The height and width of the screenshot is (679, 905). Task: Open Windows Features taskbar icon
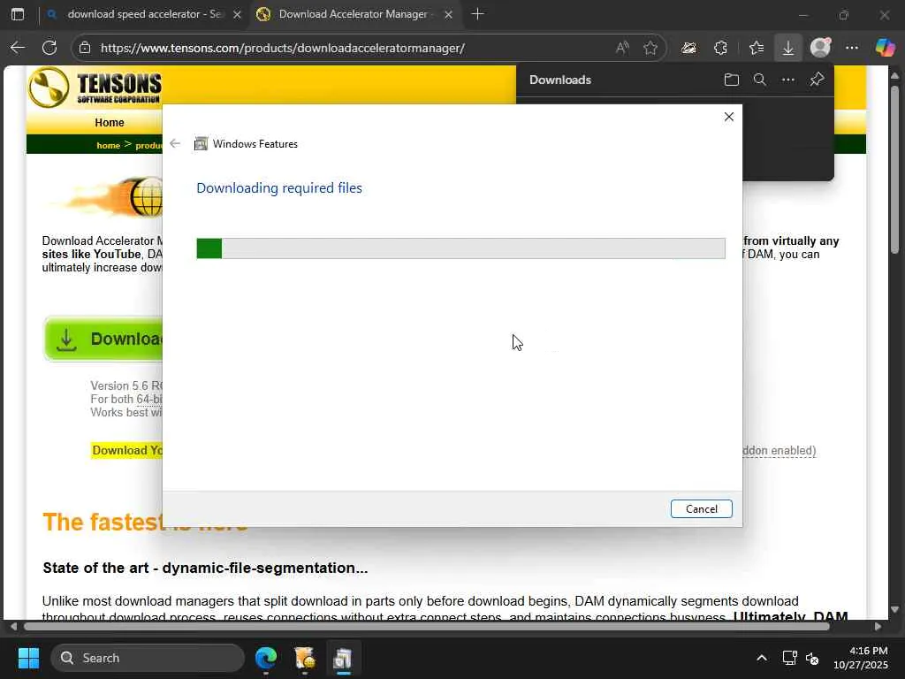[343, 658]
